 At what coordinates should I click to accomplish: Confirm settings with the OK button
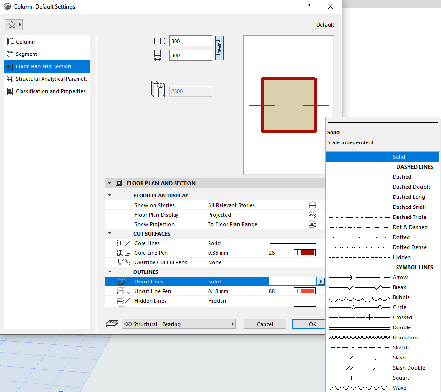click(x=312, y=324)
